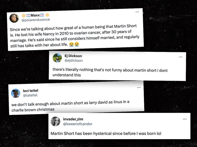Viewport: 197px width, 147px height.
Task: Open more options on invader_zim's tweet
Action: click(185, 119)
